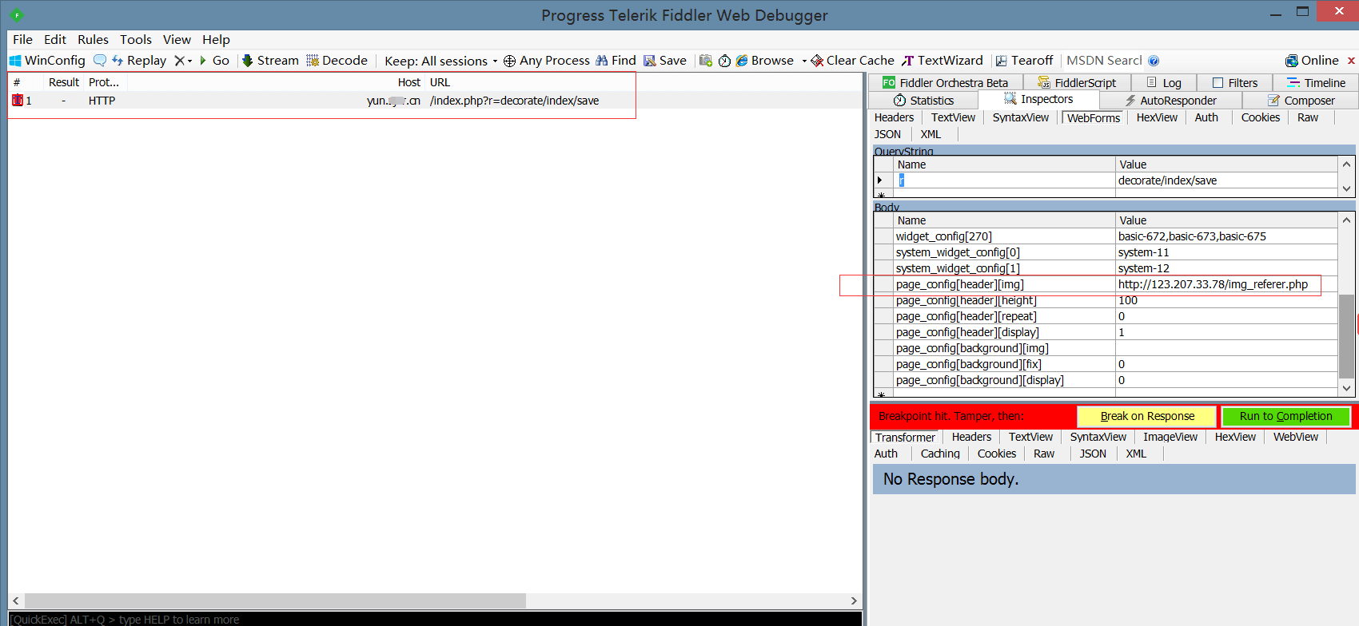Toggle Stream mode in the toolbar

click(x=270, y=61)
